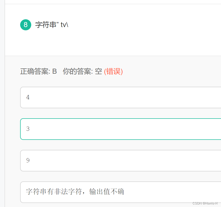The width and height of the screenshot is (221, 207).
Task: Click the CSDN text in the watermark
Action: coord(197,203)
